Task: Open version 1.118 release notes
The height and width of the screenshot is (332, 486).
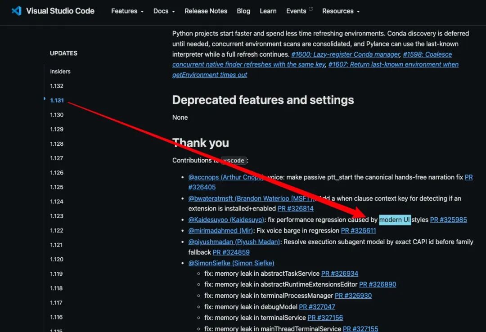Action: click(x=57, y=288)
